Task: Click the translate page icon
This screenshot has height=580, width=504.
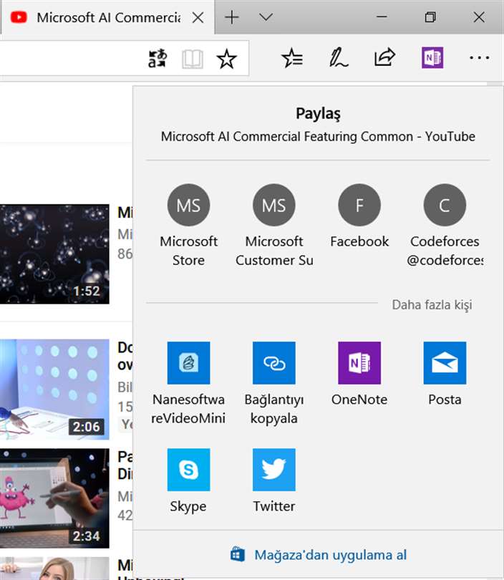Action: [x=157, y=59]
